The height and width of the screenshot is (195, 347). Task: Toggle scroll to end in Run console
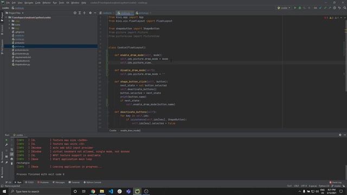[x=12, y=154]
